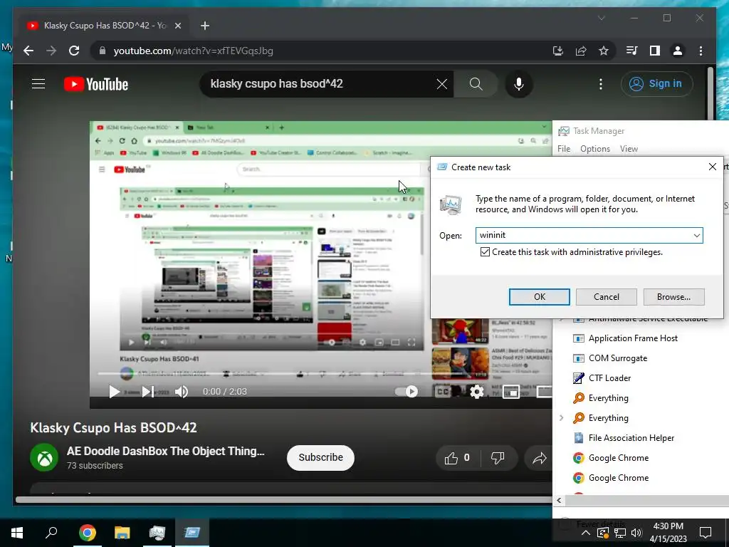Viewport: 729px width, 547px height.
Task: Click Task Manager horizontal scroll left arrow
Action: 559,501
